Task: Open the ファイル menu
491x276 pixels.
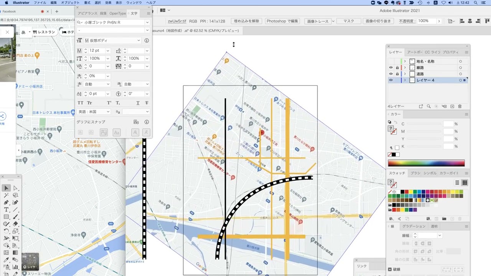Action: [40, 3]
